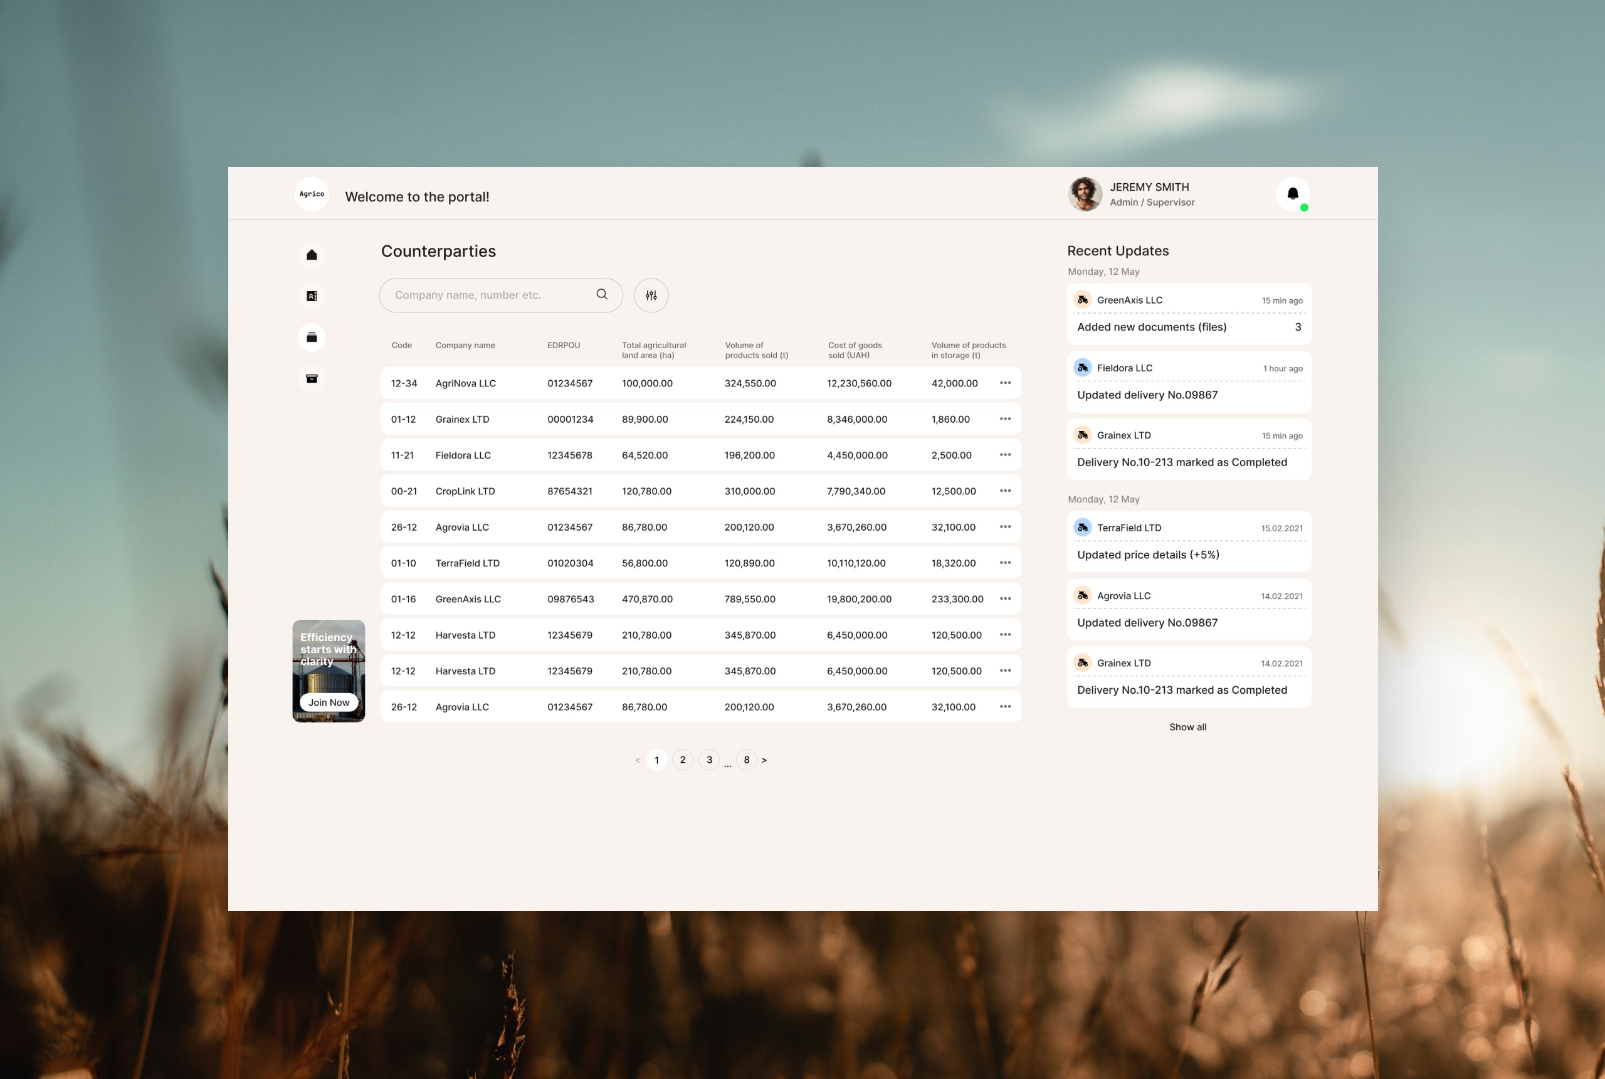Open notifications via the bell icon
The height and width of the screenshot is (1079, 1605).
tap(1293, 193)
